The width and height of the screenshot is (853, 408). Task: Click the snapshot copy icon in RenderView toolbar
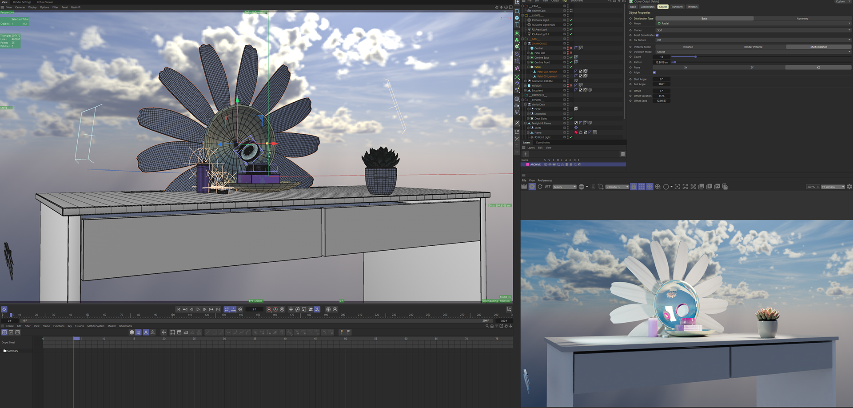tap(725, 187)
